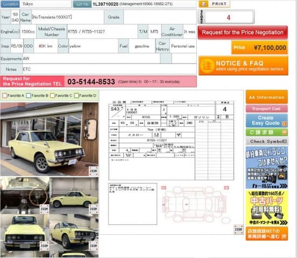
Task: Click the orange Price ¥7,100,000 box
Action: [259, 47]
